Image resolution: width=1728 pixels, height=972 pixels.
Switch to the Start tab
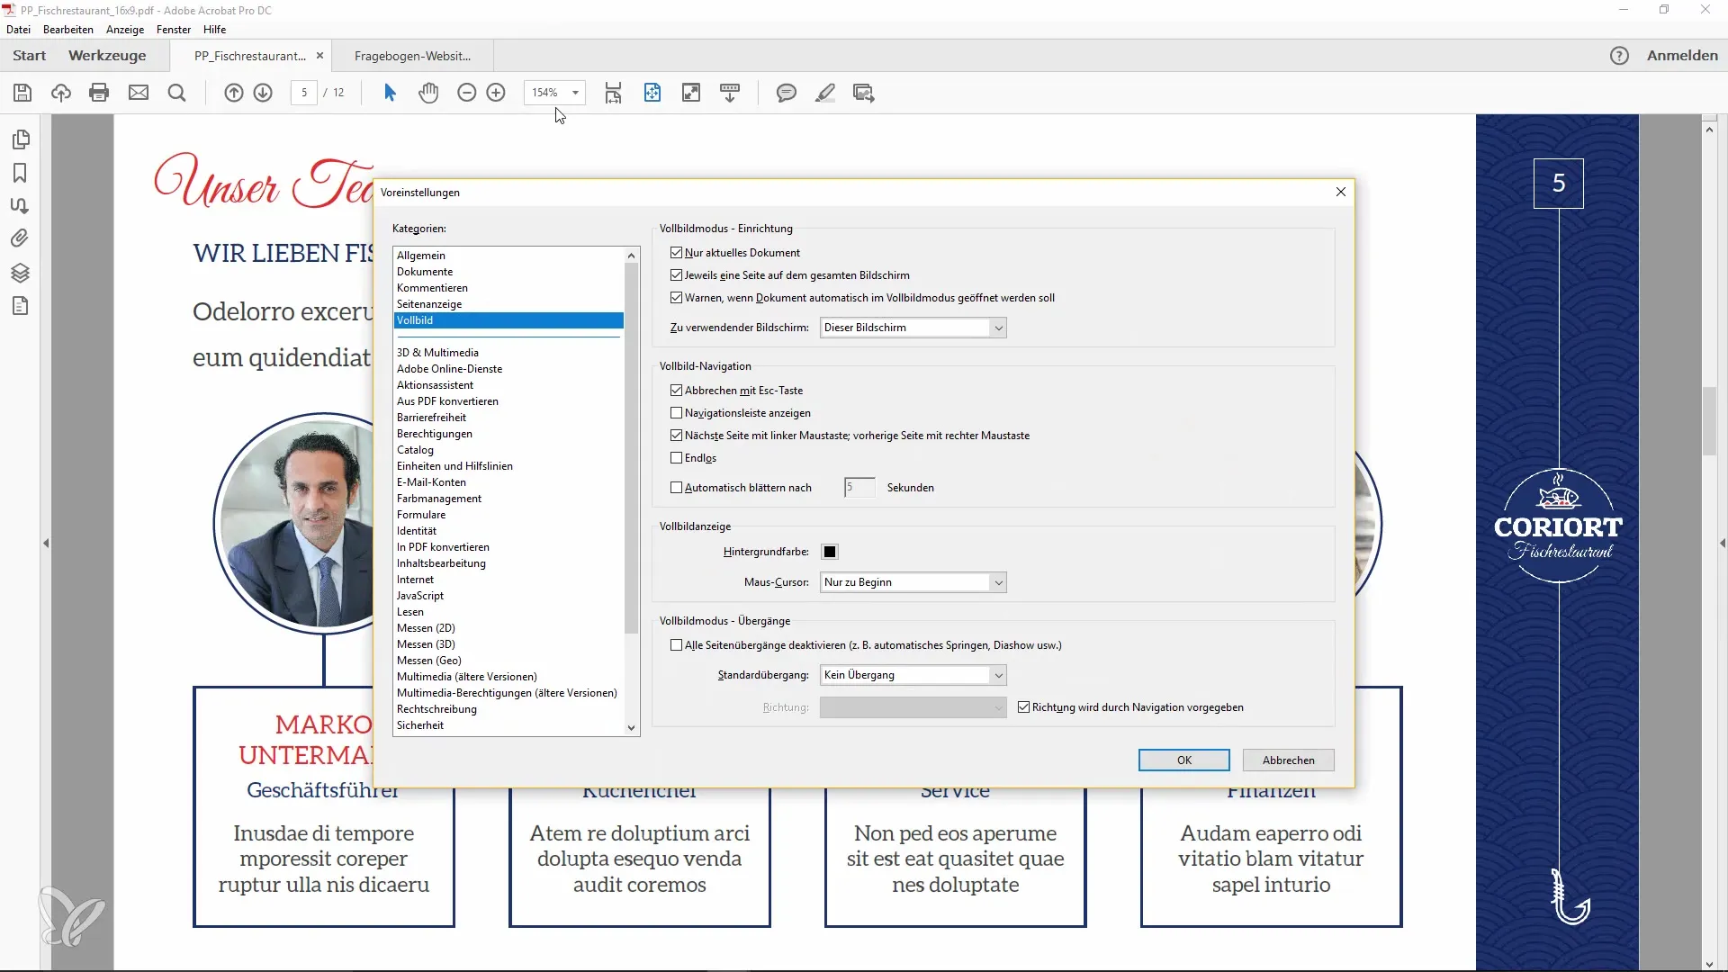(29, 56)
